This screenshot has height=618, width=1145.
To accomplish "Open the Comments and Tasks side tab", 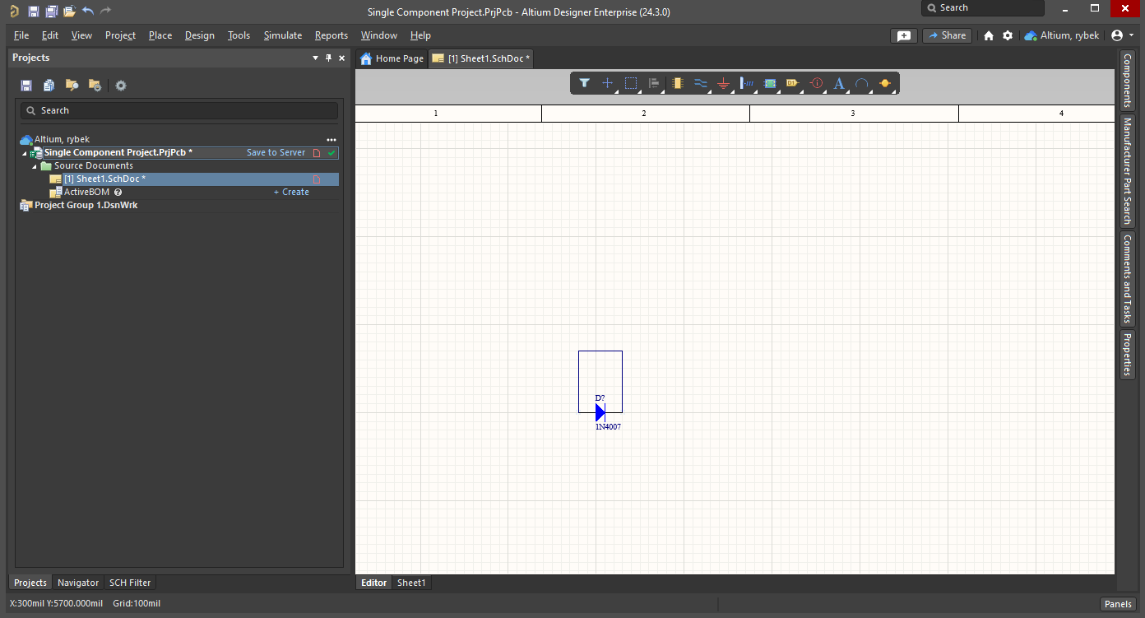I will click(1127, 279).
